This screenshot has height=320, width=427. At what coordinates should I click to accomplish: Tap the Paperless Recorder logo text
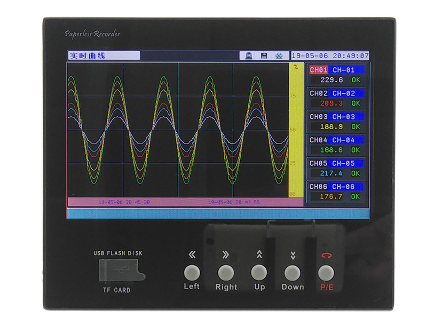(x=92, y=34)
